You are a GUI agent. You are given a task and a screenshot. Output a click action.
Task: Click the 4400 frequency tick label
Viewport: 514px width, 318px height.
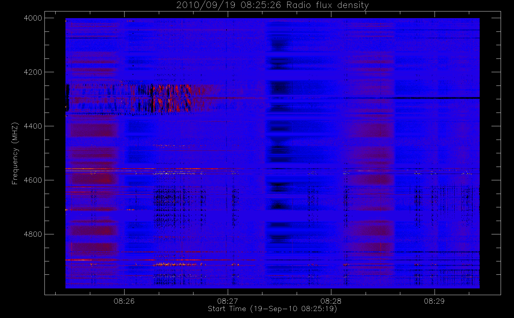click(x=33, y=126)
